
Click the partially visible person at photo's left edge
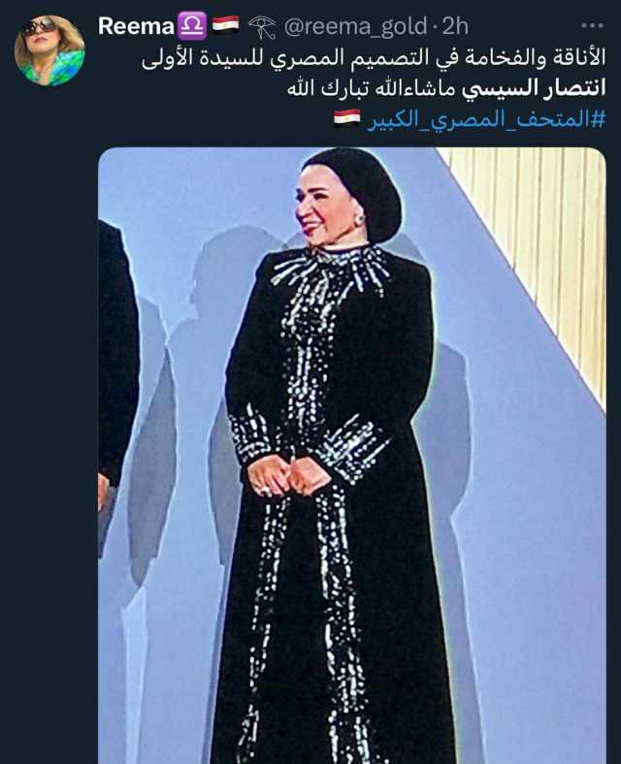pos(117,370)
